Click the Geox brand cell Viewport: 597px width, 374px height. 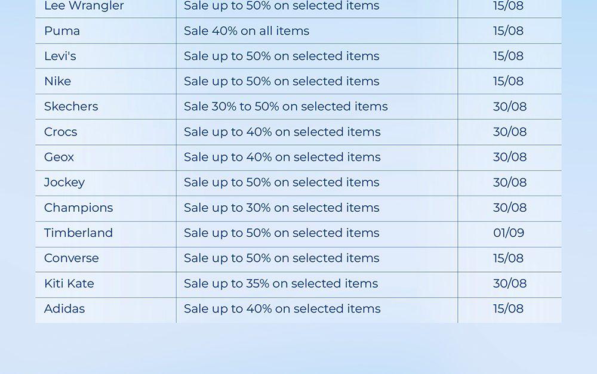pos(59,157)
